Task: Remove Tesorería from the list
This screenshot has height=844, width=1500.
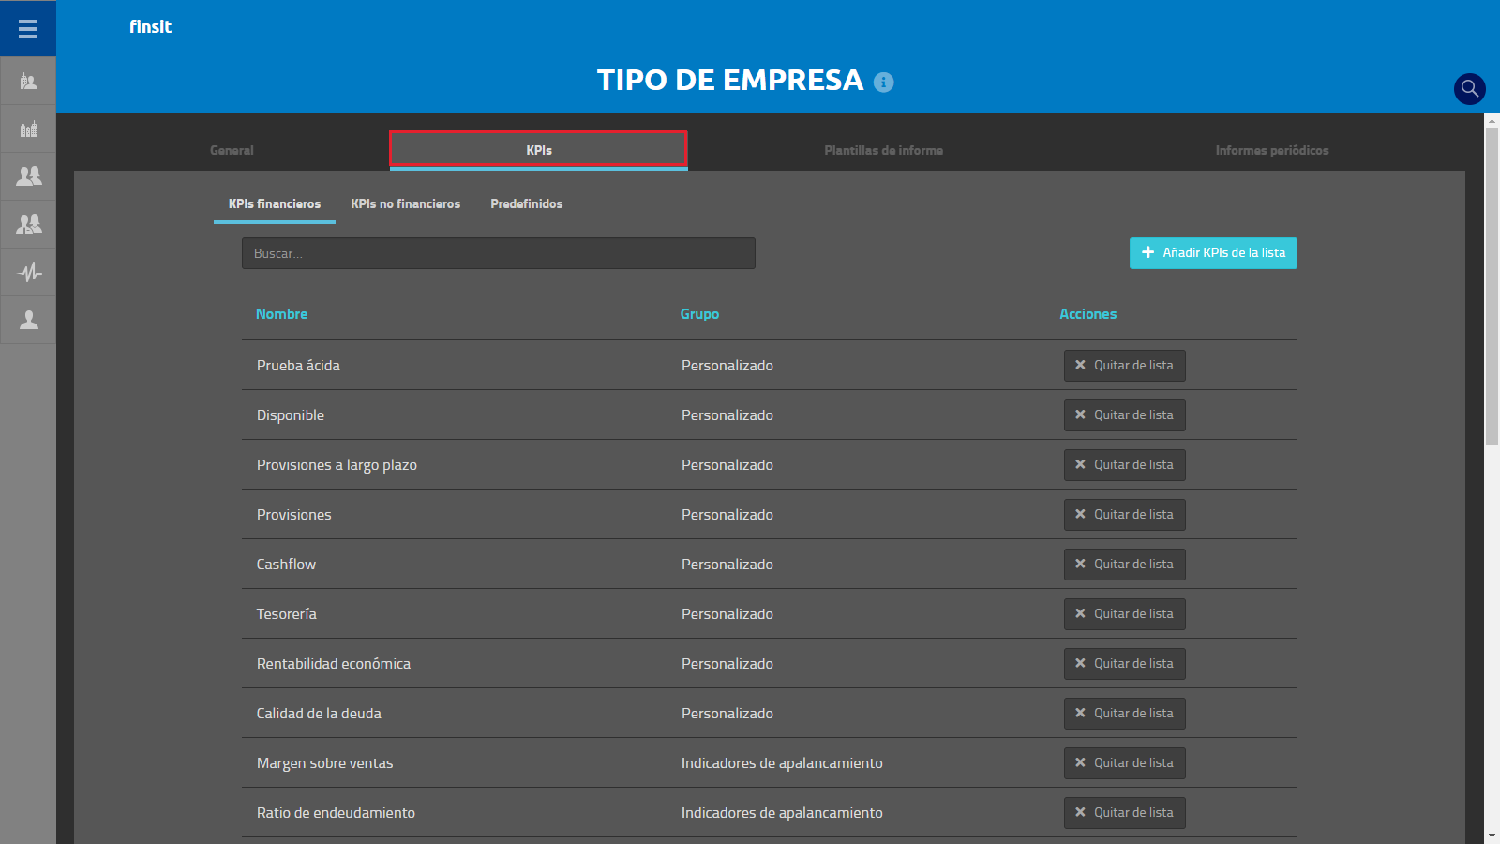Action: [x=1124, y=614]
